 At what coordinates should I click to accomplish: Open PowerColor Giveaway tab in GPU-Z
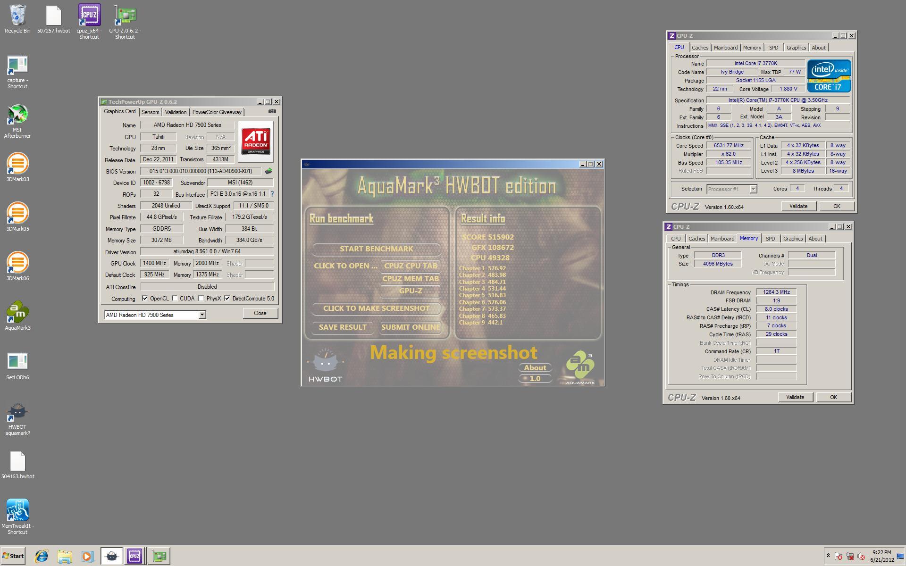click(217, 112)
